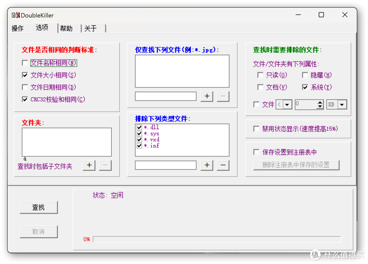Image resolution: width=368 pixels, height=264 pixels.
Task: Click the input field under 仅查找下列文件 list
Action: pyautogui.click(x=166, y=96)
